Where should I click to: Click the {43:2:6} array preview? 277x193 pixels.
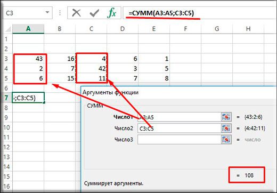[x=254, y=117]
